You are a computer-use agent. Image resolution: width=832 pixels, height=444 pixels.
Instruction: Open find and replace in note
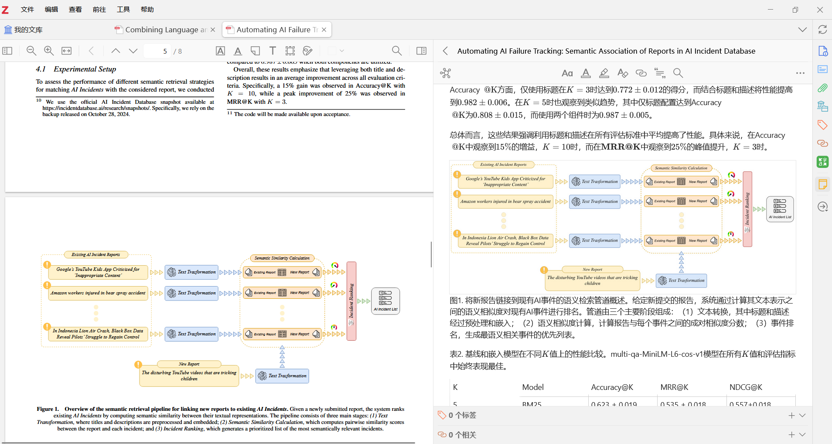[x=678, y=73]
